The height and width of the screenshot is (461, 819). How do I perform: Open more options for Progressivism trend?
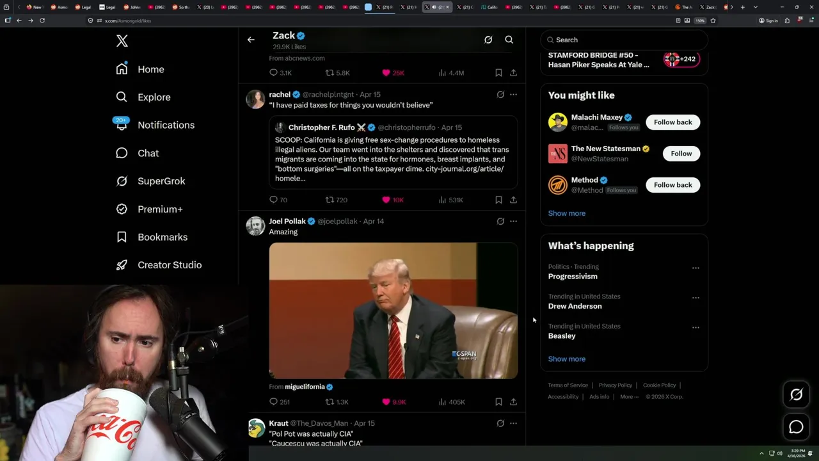click(x=696, y=268)
